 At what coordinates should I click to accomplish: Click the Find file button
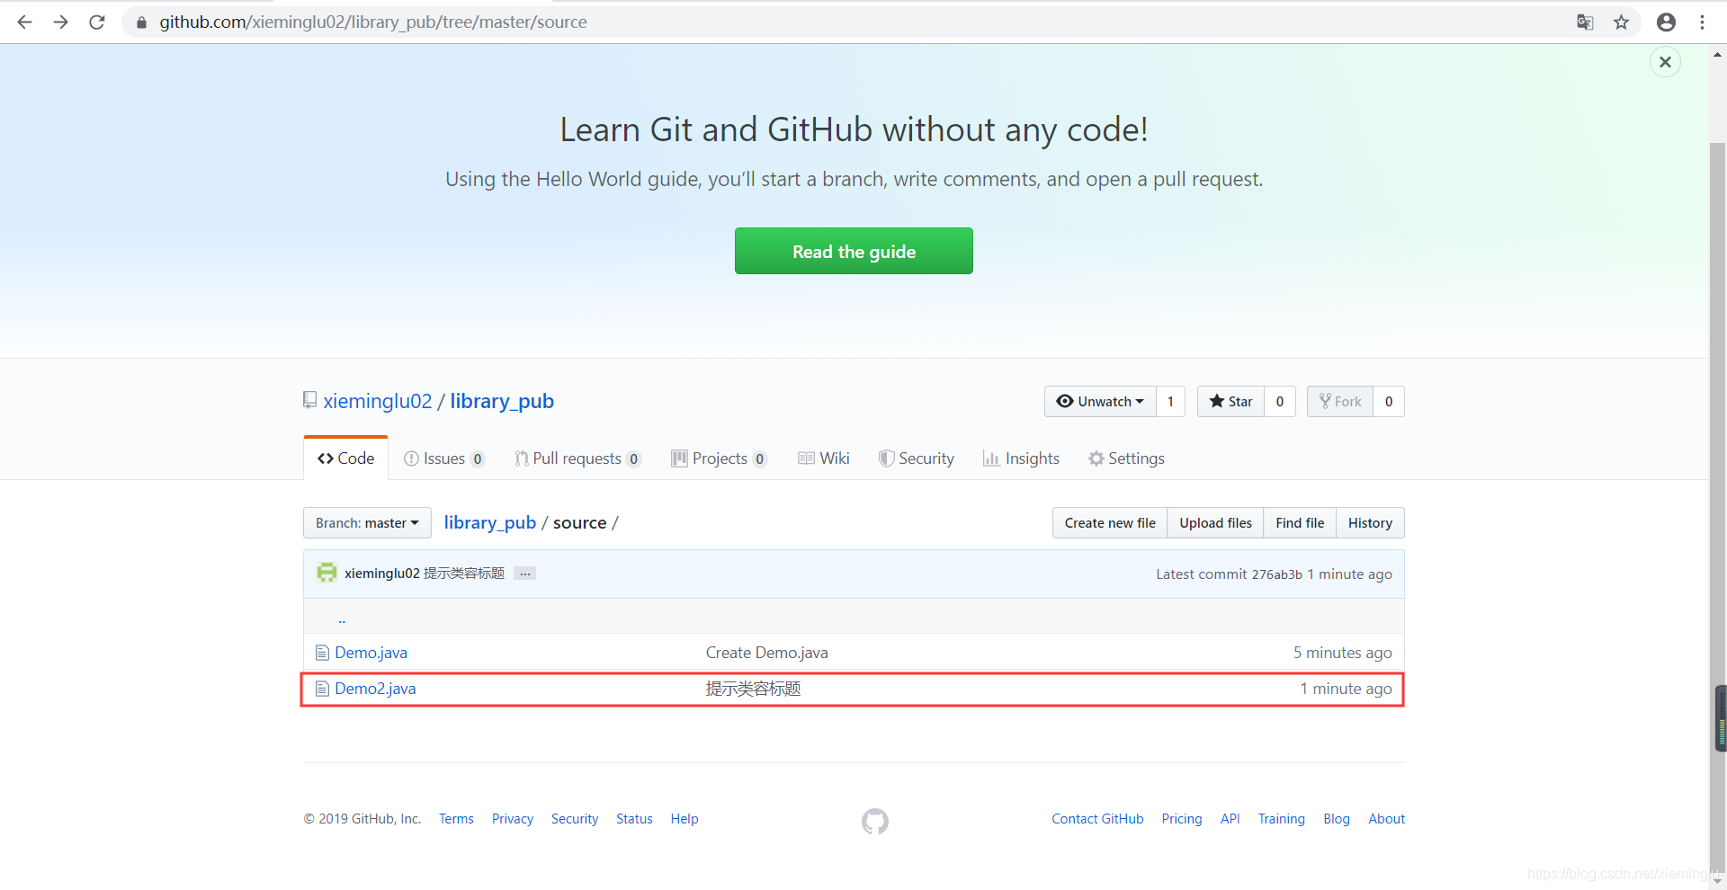coord(1300,523)
